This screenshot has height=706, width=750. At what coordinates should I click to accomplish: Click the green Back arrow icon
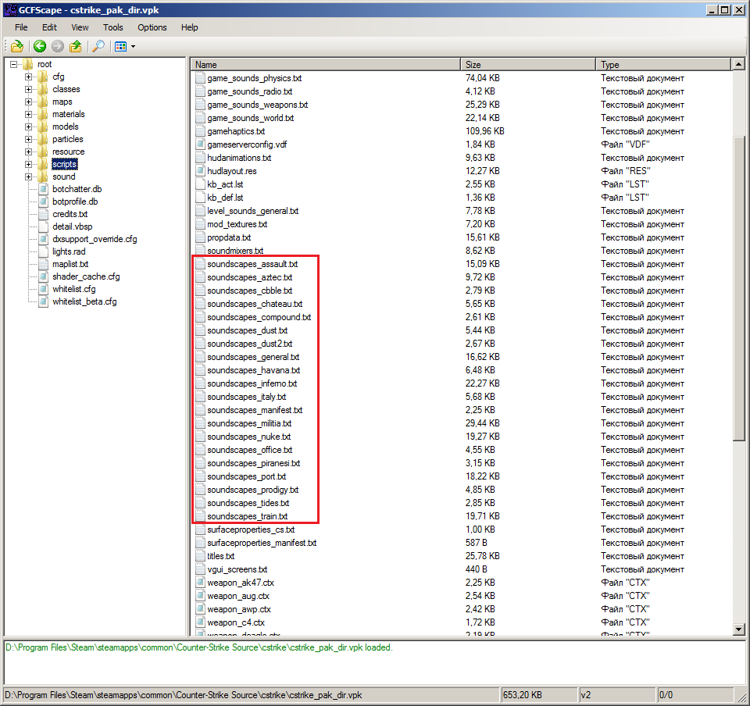40,46
